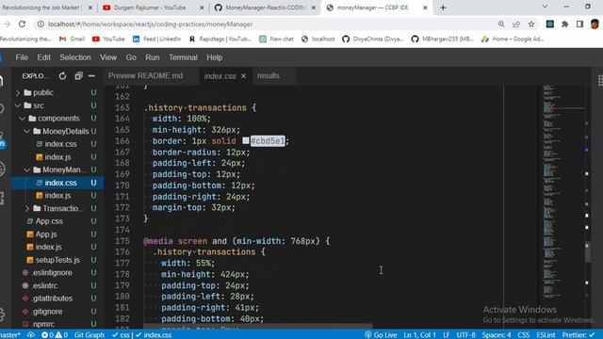Open .eslintrc file
This screenshot has height=339, width=603.
(x=45, y=285)
